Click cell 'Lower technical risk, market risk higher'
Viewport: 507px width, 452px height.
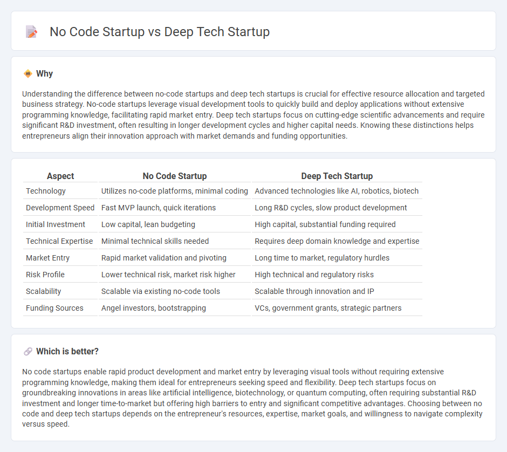point(168,275)
